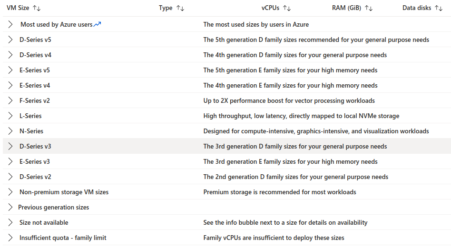Expand the D-Series v5 group

(x=10, y=40)
